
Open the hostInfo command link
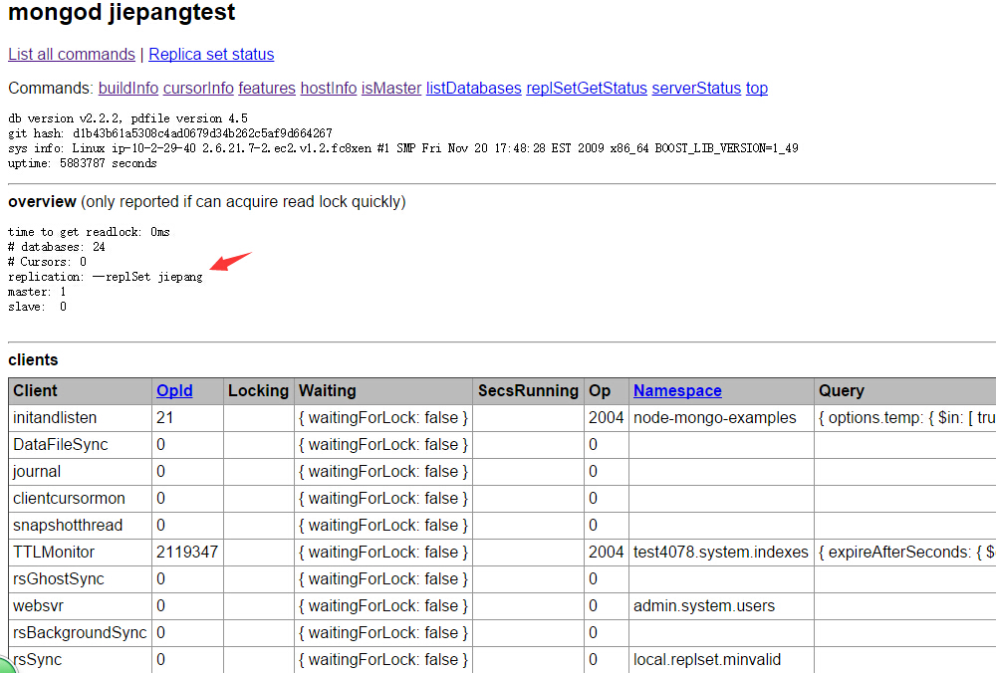[x=329, y=89]
